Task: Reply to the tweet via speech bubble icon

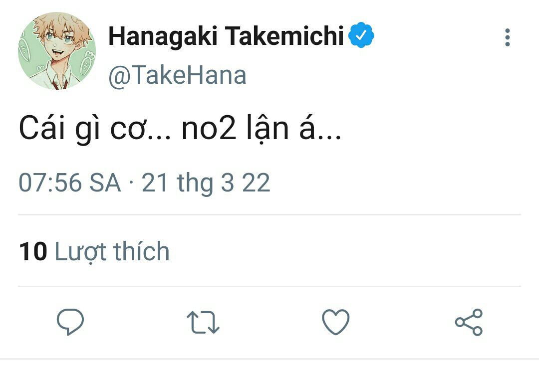Action: pos(70,322)
